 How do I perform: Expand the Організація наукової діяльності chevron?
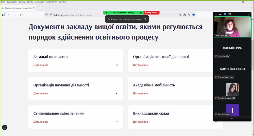click(x=116, y=93)
